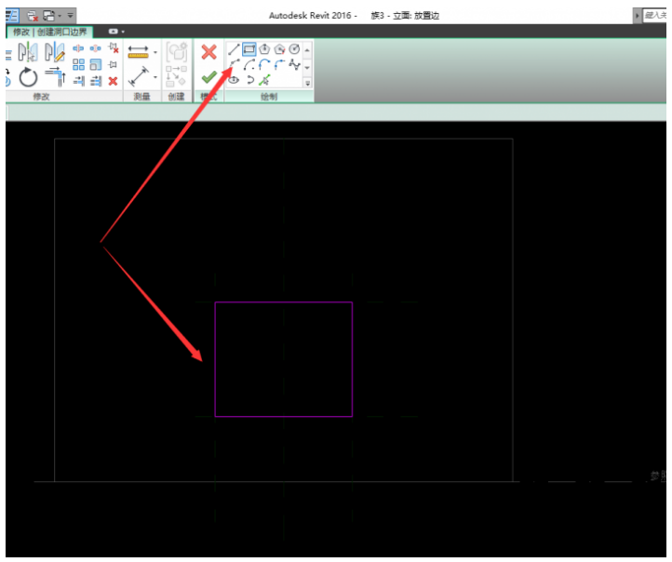Open Measure tool dropdown arrow
Image resolution: width=672 pixels, height=562 pixels.
click(155, 52)
